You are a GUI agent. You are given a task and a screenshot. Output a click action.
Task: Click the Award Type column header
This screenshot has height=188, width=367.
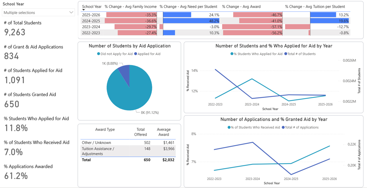(x=105, y=130)
